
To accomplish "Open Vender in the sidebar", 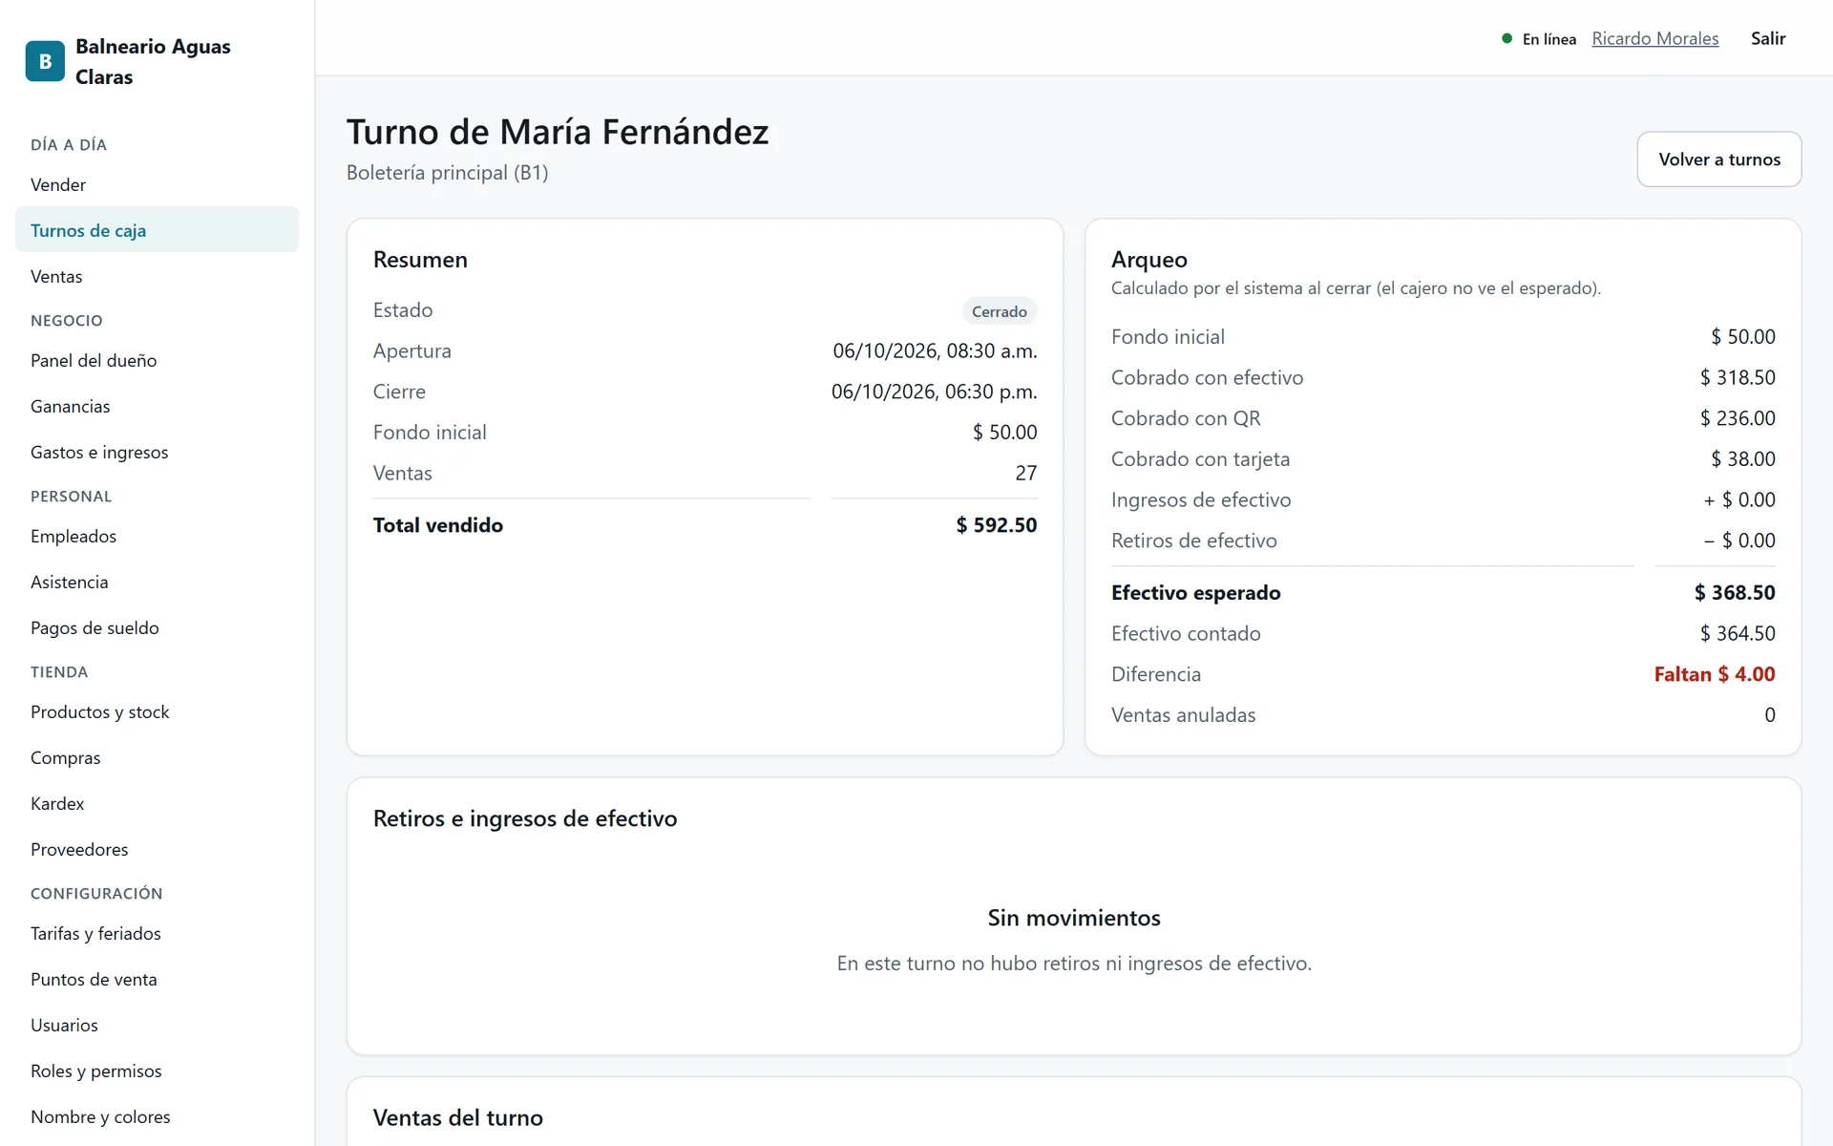I will (x=157, y=184).
